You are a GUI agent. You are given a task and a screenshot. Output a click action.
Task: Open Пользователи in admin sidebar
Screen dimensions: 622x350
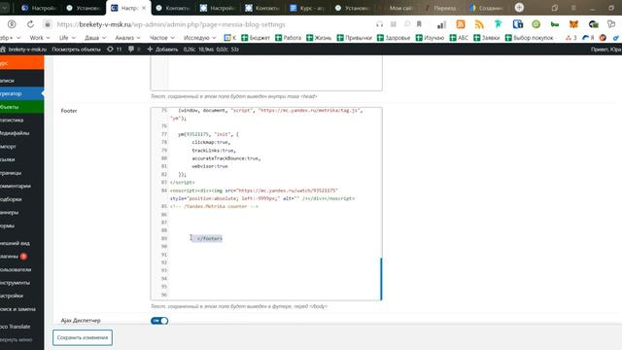coord(16,269)
